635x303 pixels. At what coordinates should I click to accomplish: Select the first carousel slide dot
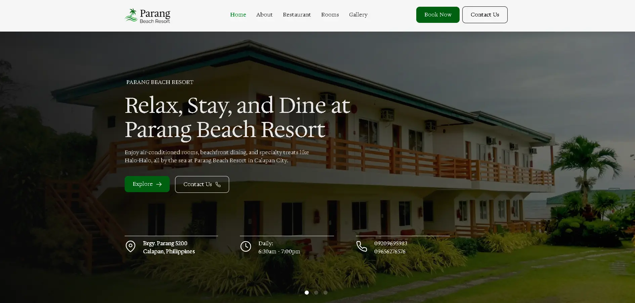point(307,293)
